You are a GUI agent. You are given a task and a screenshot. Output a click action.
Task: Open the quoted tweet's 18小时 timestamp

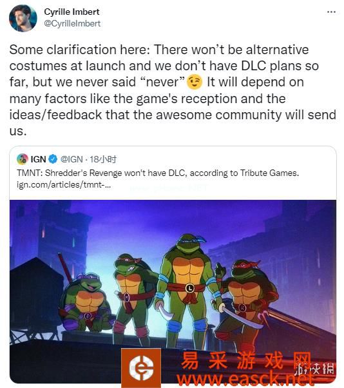[102, 159]
